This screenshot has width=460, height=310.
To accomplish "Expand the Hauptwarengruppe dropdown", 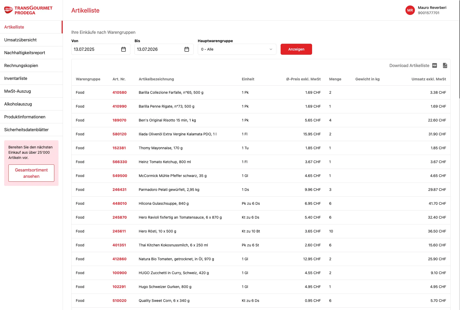I will click(x=237, y=49).
